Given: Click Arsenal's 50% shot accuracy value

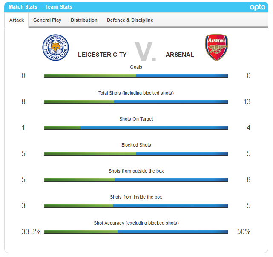Looking at the screenshot, I should pos(244,232).
